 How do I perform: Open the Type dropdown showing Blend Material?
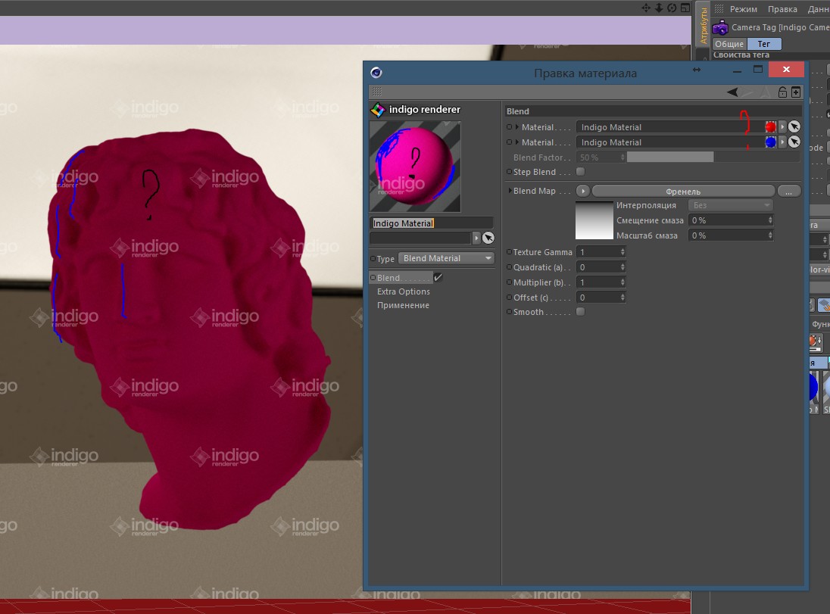(446, 258)
